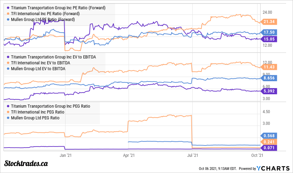Click the blue 8.656 EV/EBITDA value tag
The width and height of the screenshot is (293, 173).
tap(271, 78)
